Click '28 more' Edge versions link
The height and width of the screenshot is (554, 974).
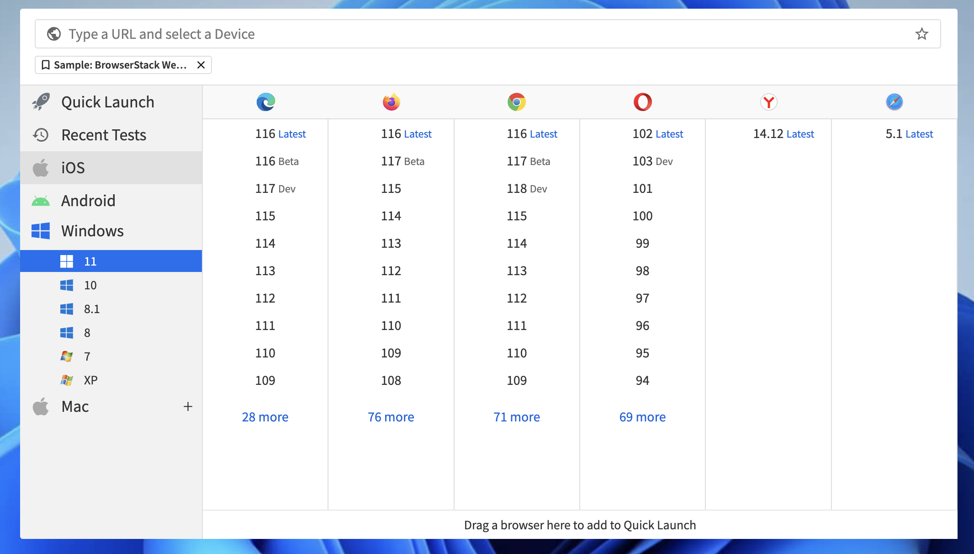(265, 417)
